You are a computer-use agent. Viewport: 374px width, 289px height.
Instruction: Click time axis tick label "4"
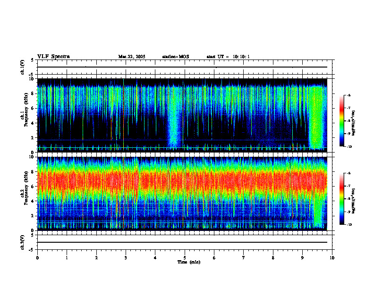(155, 258)
